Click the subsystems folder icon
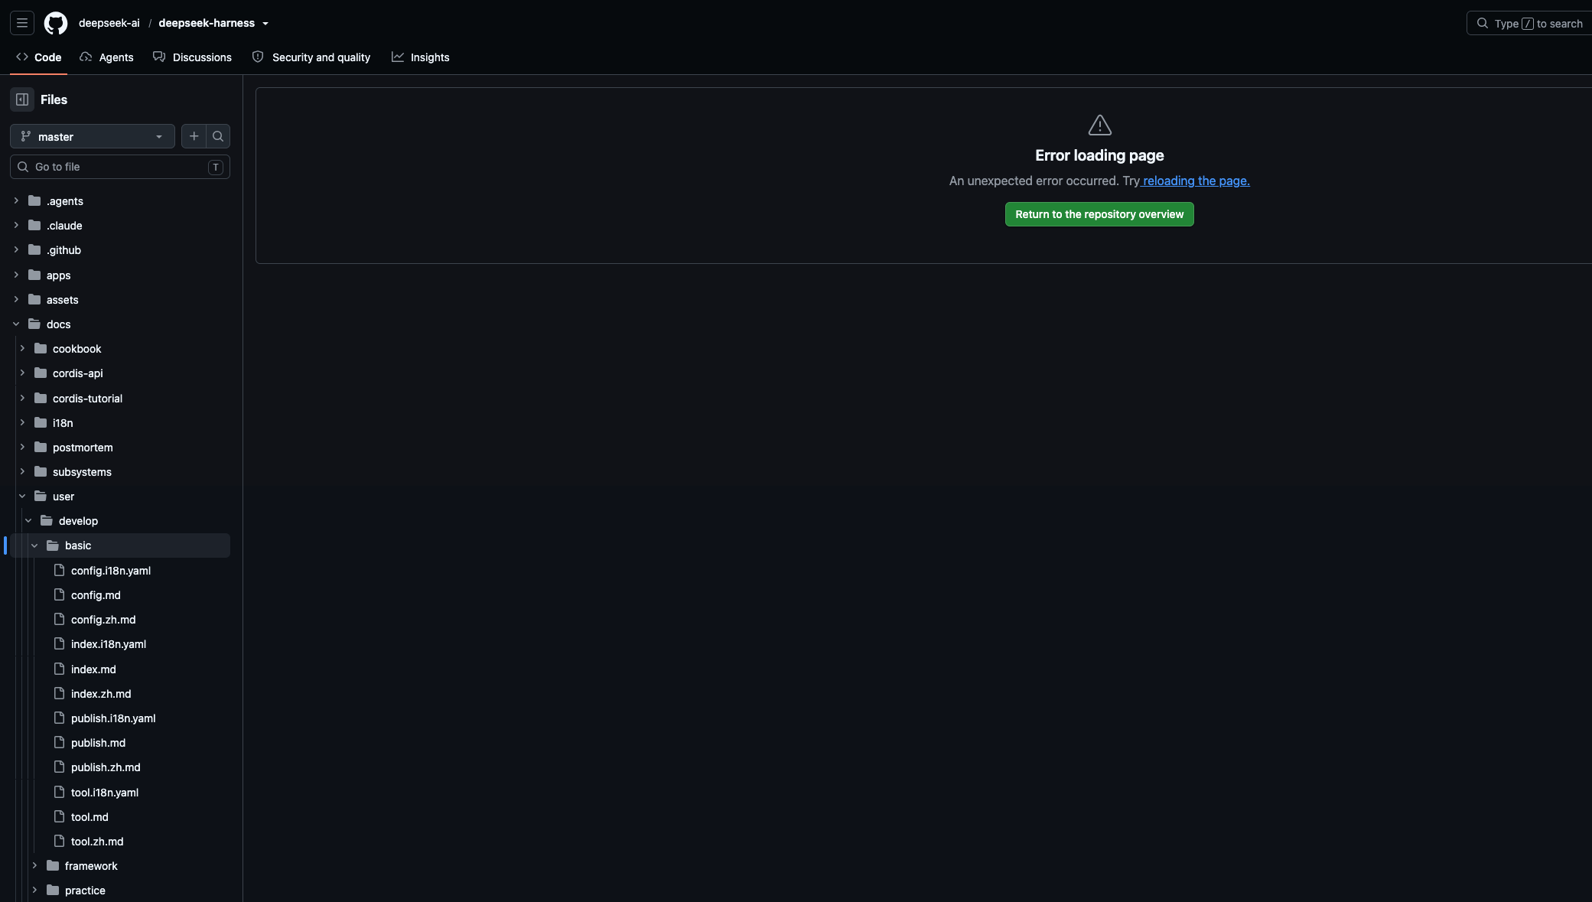 [x=41, y=471]
